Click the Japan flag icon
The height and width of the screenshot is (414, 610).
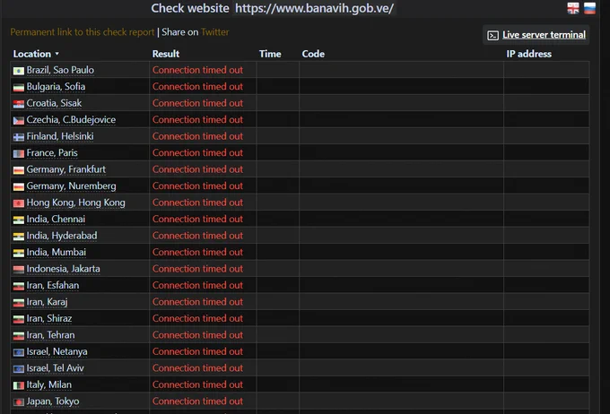coord(19,402)
